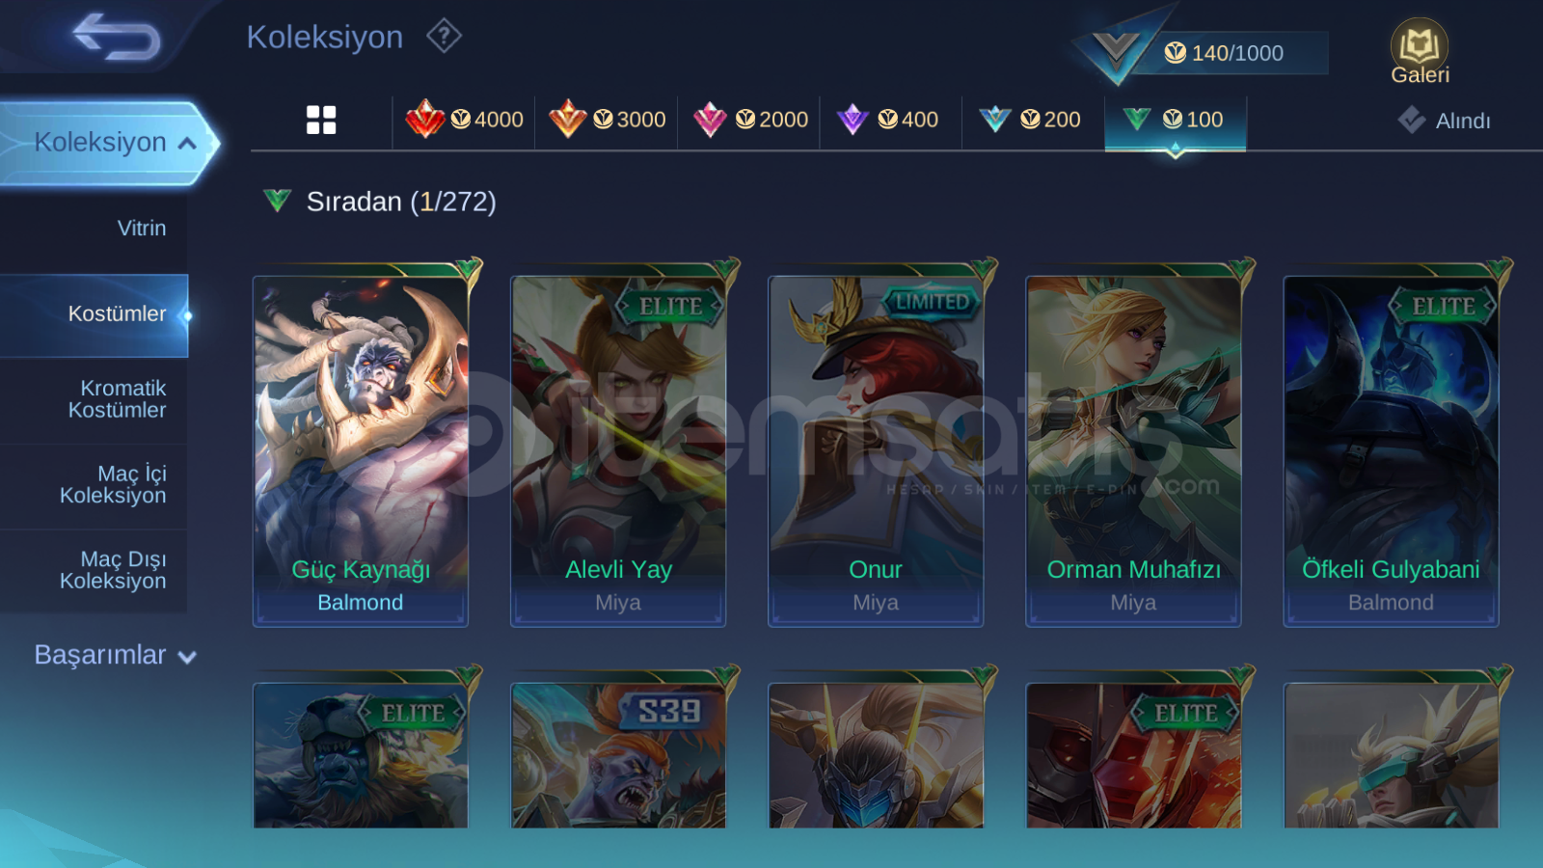Image resolution: width=1543 pixels, height=868 pixels.
Task: Select the all-categories grid icon
Action: pos(321,120)
